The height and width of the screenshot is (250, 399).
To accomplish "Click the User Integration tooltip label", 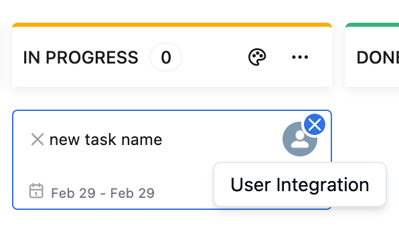I will click(300, 184).
